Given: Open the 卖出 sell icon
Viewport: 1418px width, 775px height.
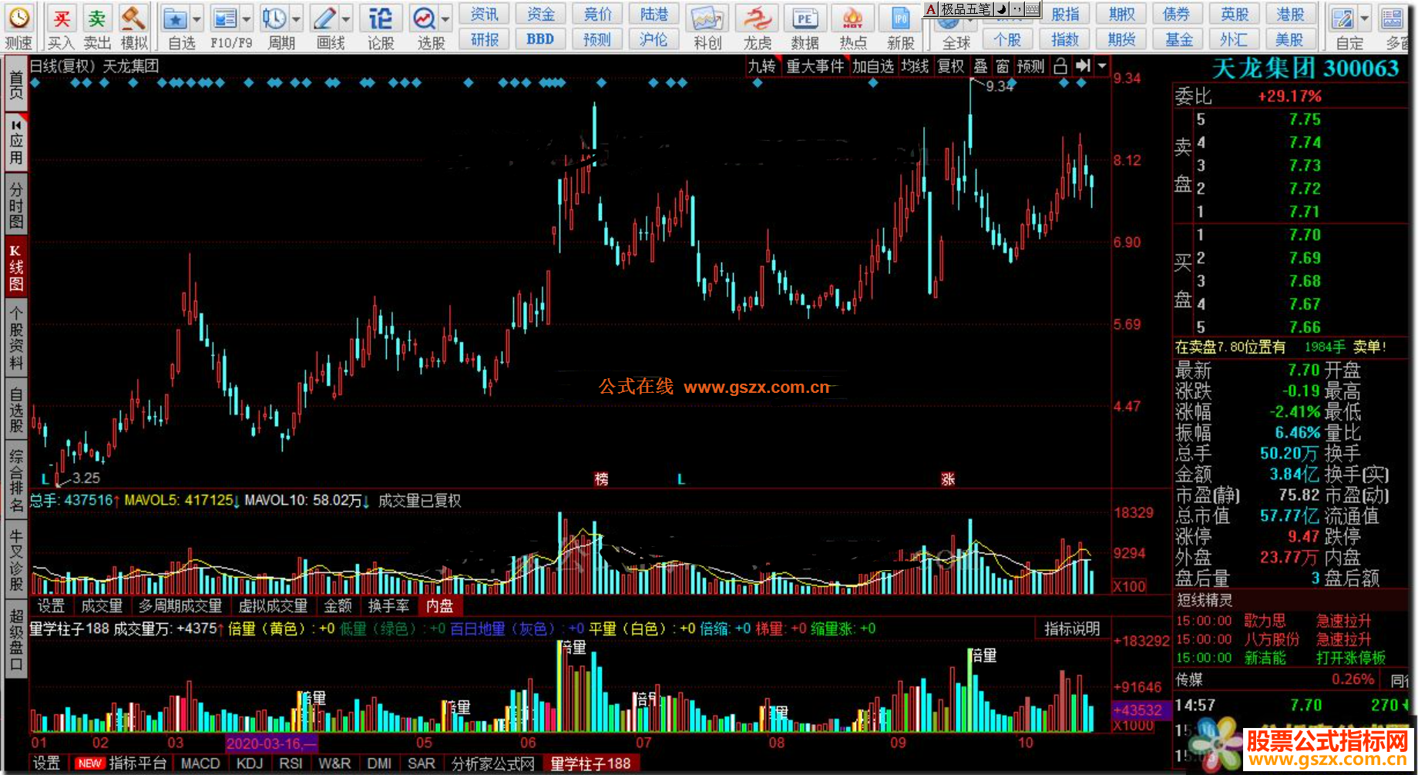Looking at the screenshot, I should pos(97,18).
